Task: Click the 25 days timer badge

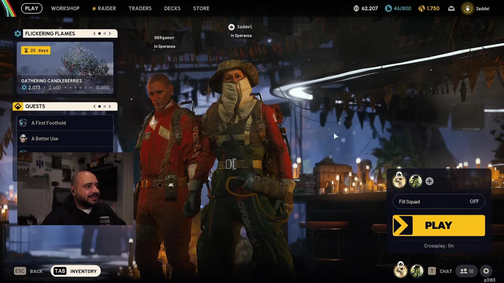Action: click(x=36, y=50)
